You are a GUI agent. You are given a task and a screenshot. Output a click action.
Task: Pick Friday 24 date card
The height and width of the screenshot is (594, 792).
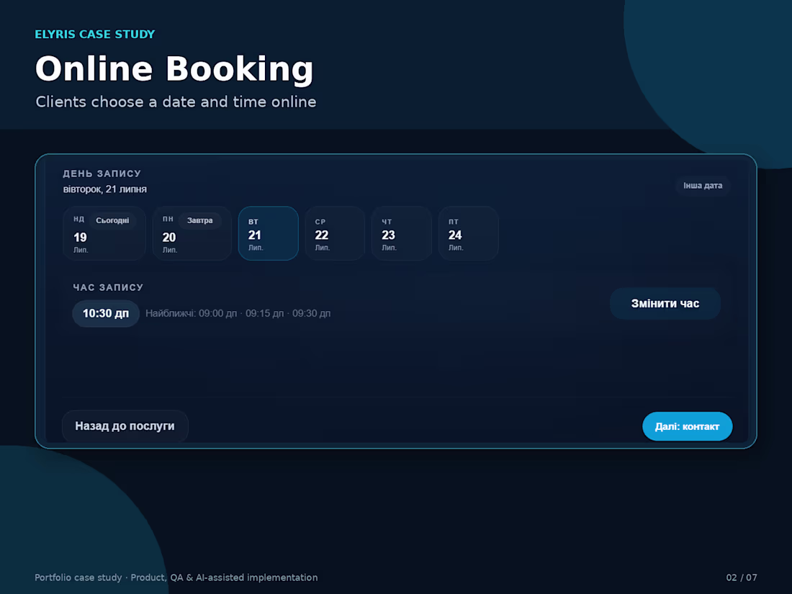coord(468,233)
